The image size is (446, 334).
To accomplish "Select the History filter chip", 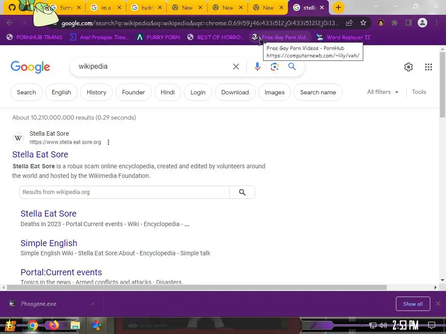I will click(96, 92).
